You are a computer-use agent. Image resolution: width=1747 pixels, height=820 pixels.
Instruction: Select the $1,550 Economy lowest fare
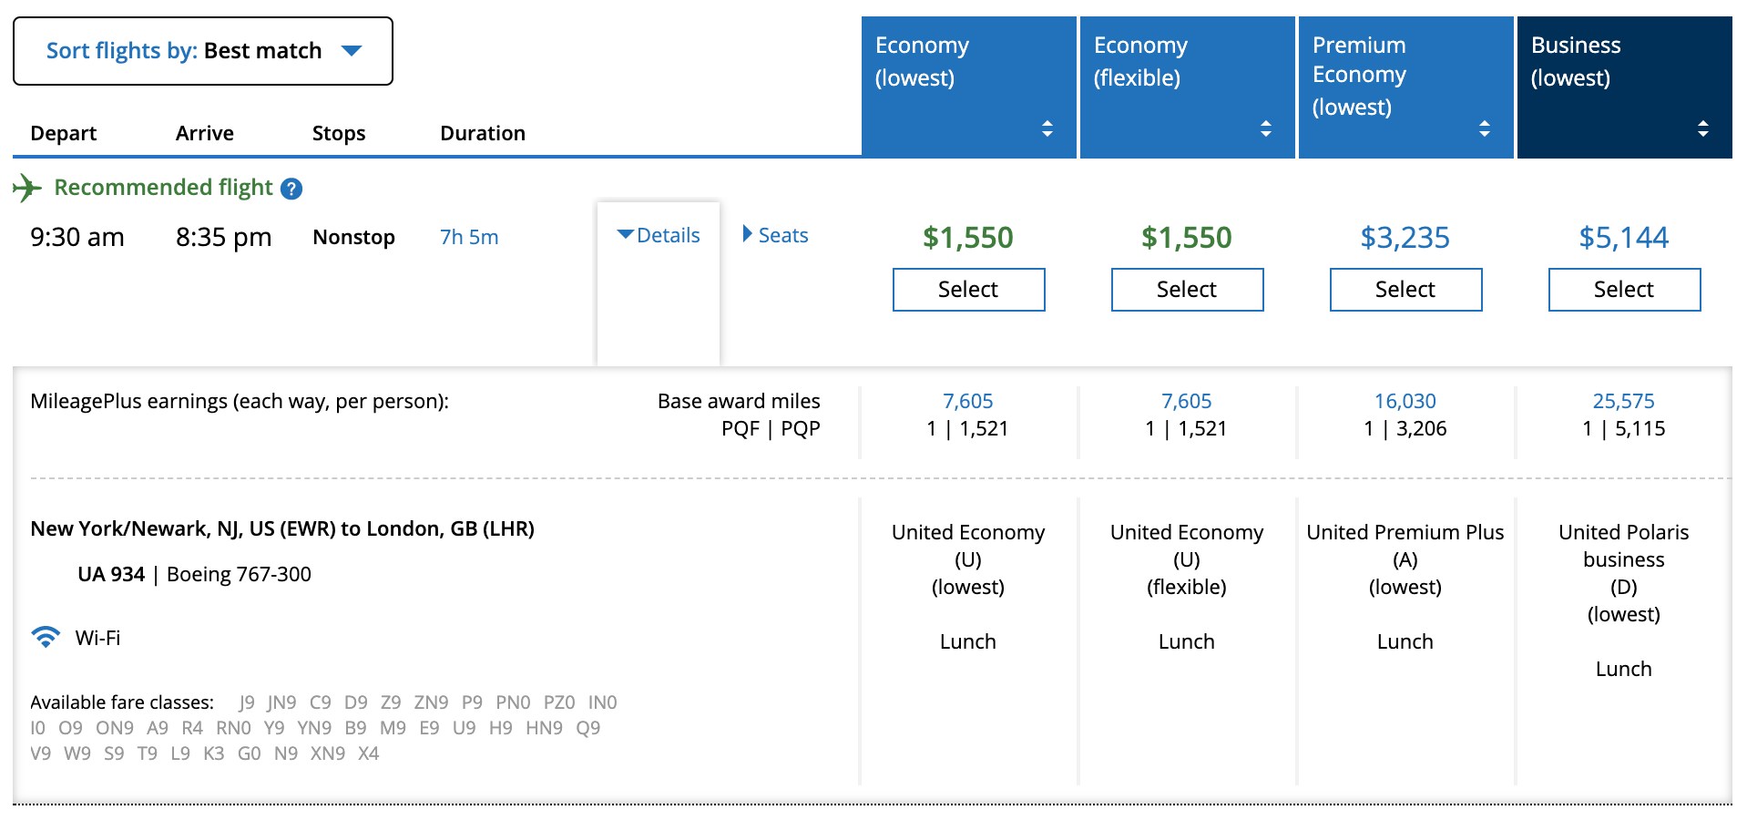968,290
